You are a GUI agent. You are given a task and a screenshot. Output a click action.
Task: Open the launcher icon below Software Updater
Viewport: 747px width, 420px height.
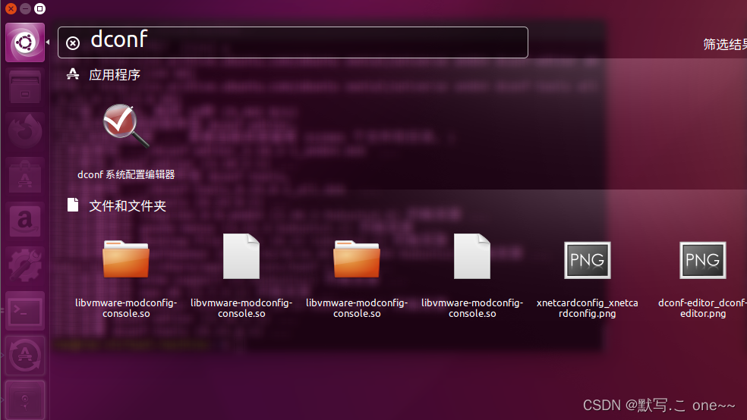pyautogui.click(x=25, y=400)
